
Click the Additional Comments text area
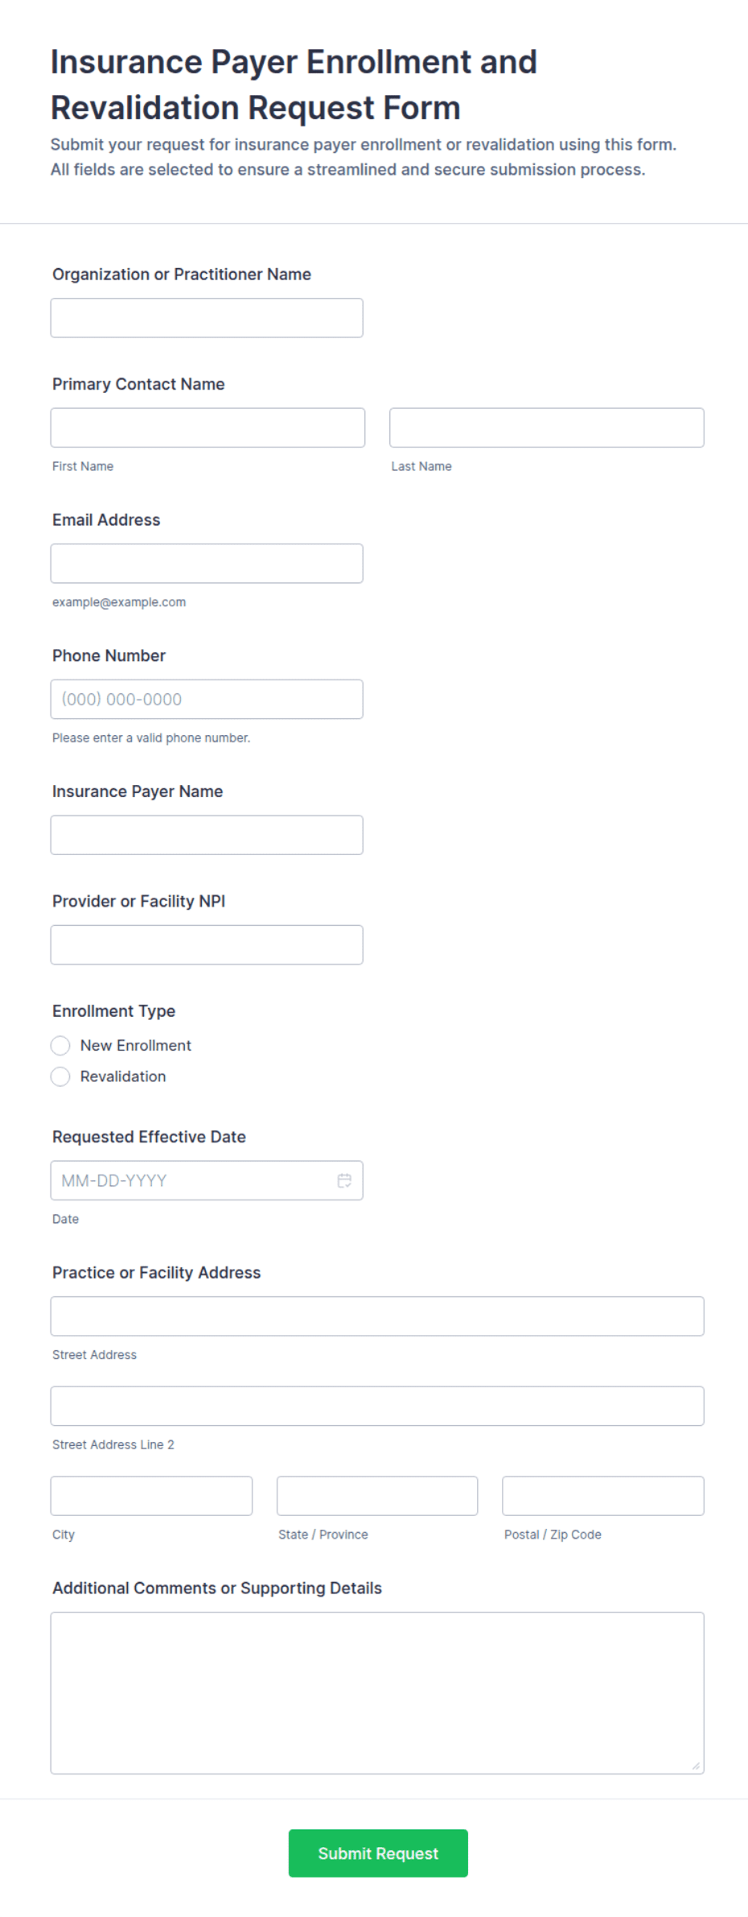coord(377,1692)
